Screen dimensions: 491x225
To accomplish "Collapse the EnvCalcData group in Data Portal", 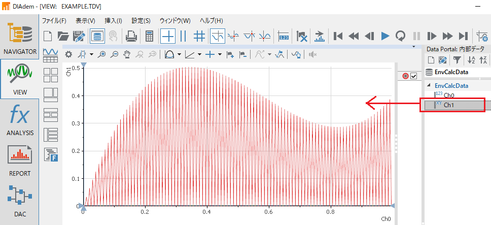I will click(429, 85).
